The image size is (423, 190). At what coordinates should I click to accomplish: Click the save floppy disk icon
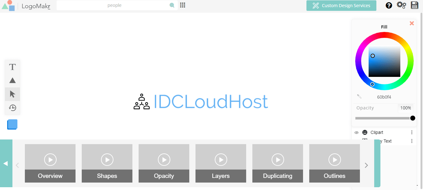pyautogui.click(x=415, y=5)
